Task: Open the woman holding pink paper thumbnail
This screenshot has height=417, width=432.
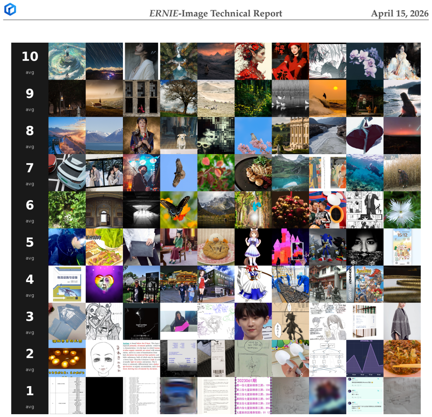Action: click(x=179, y=321)
